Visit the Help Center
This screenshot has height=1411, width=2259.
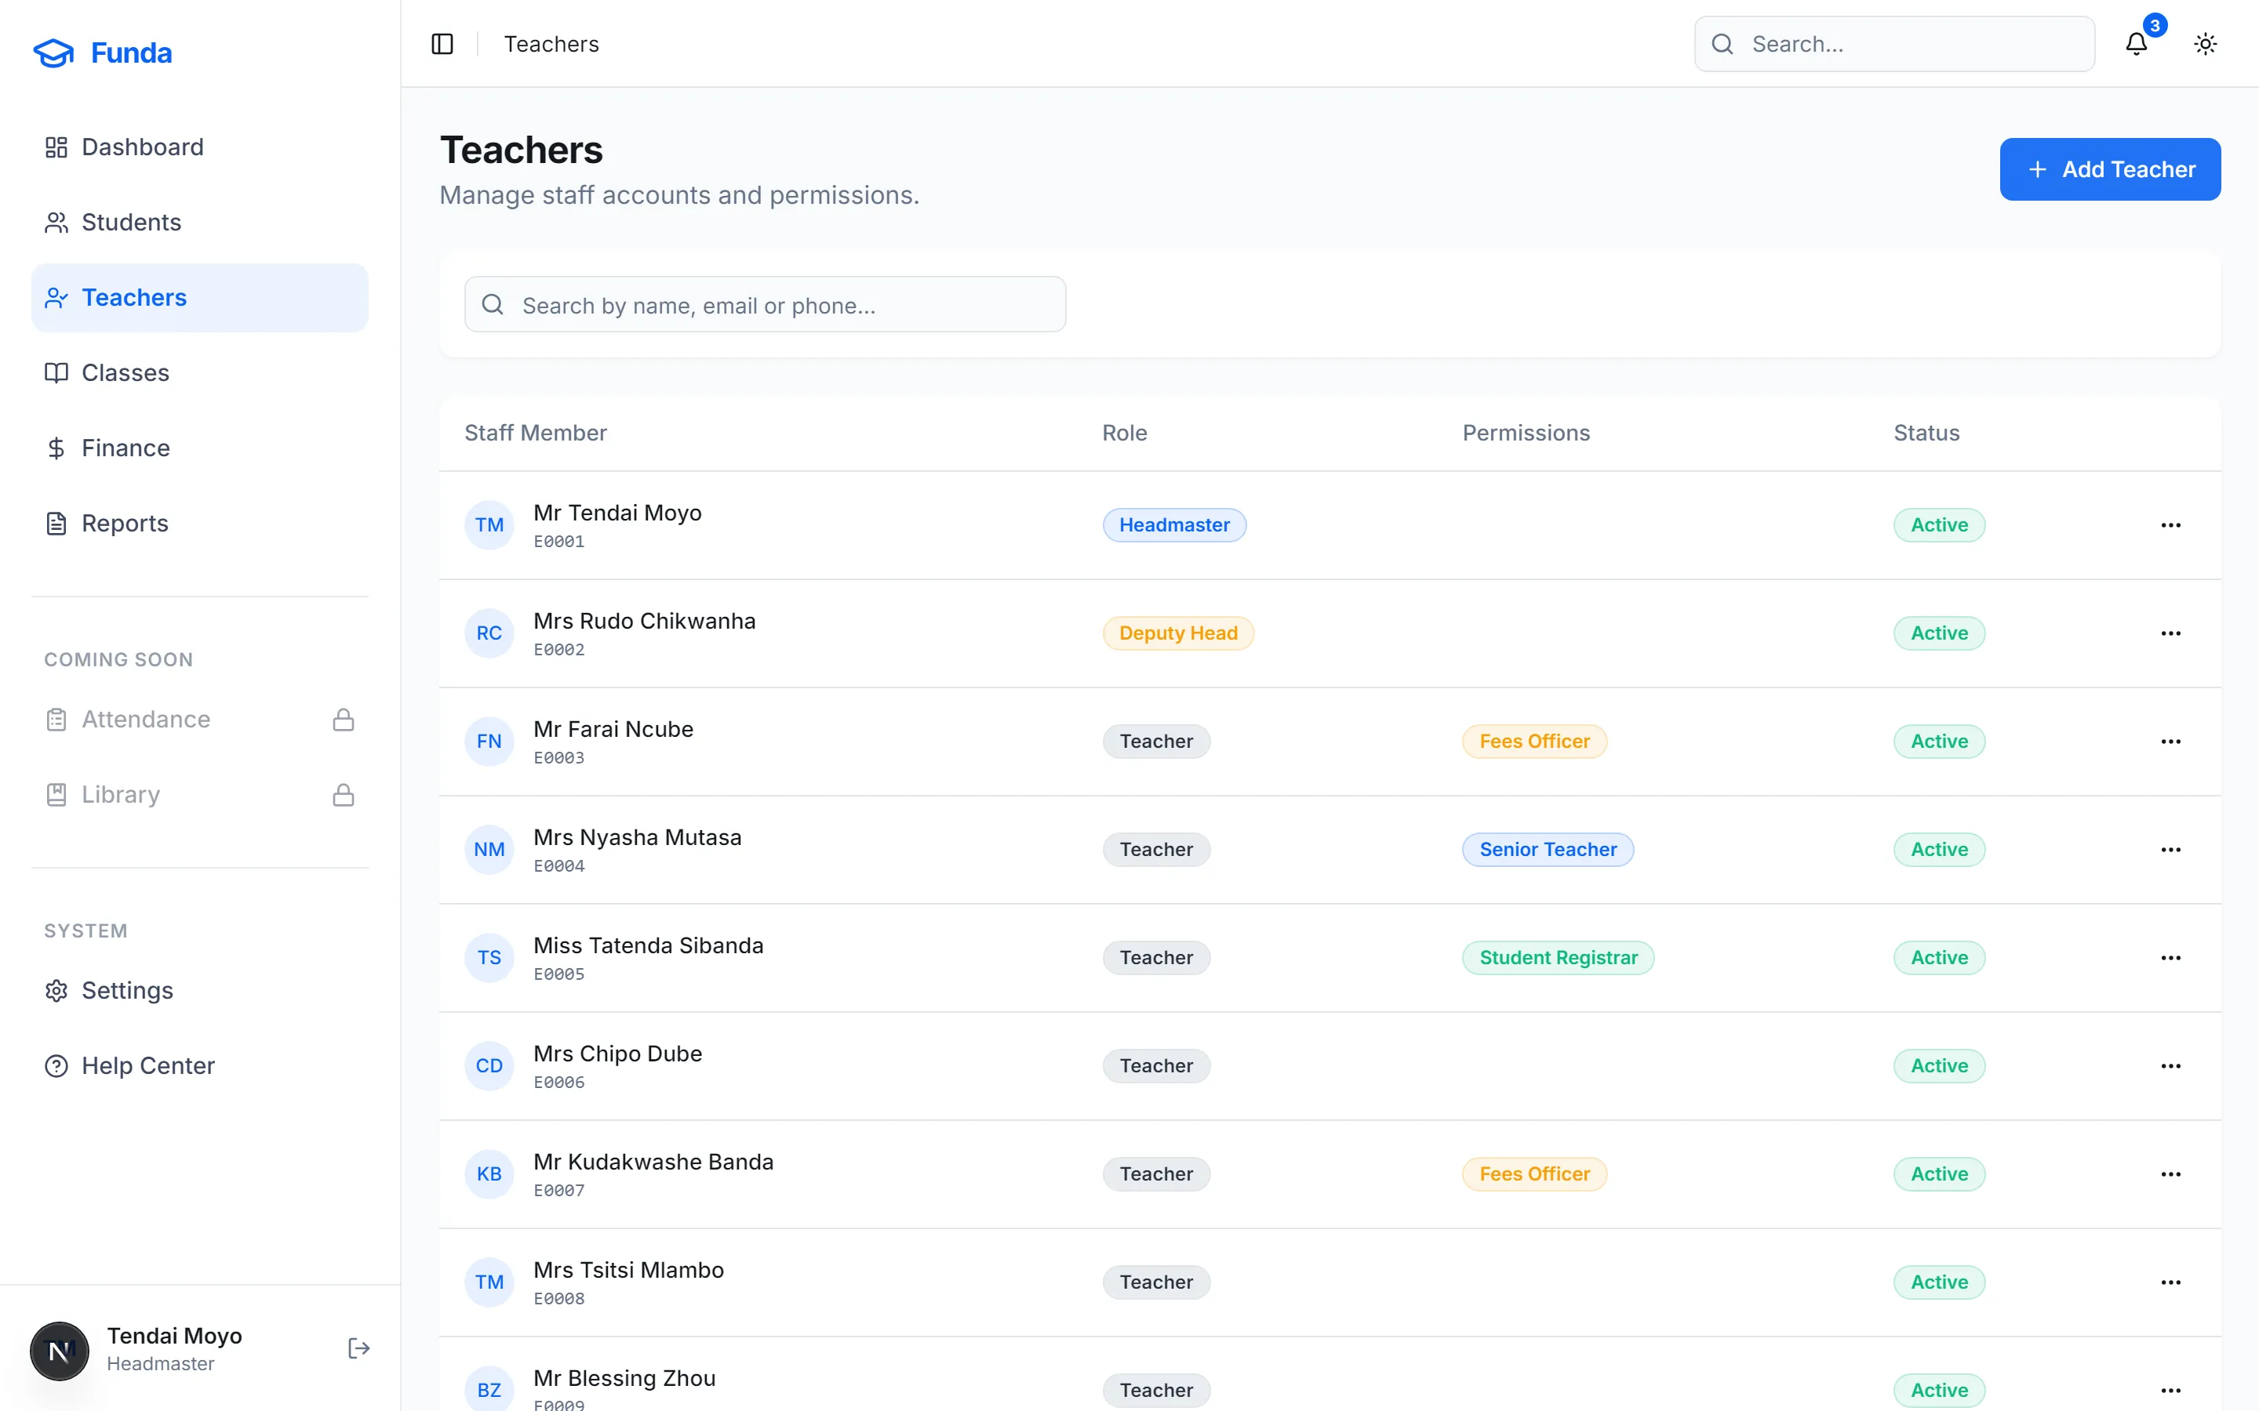click(200, 1066)
